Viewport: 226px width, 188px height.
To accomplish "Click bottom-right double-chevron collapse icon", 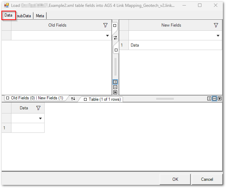I will tap(219, 99).
